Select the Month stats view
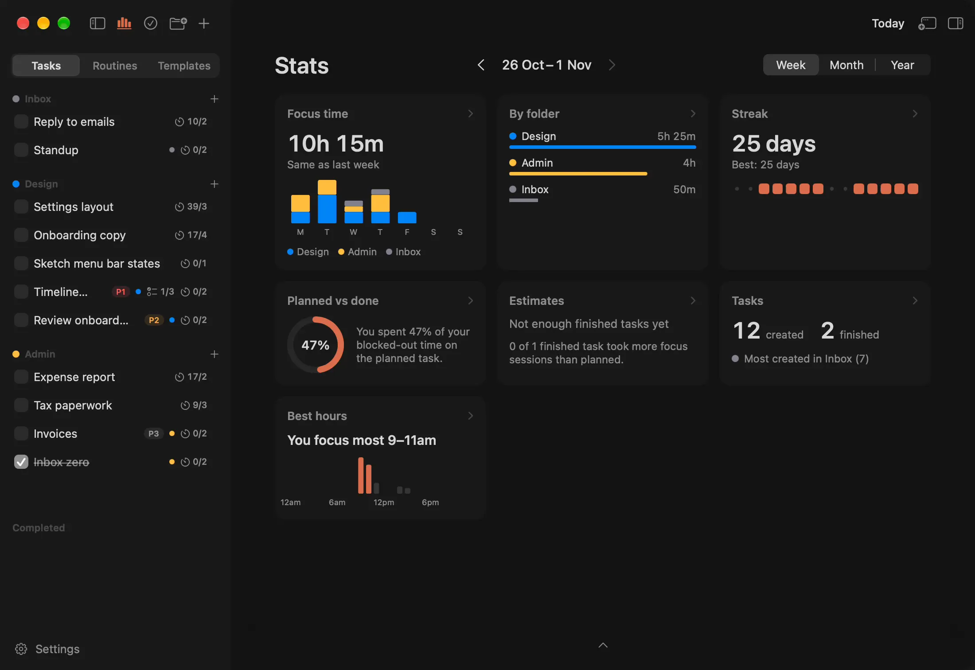 tap(846, 65)
